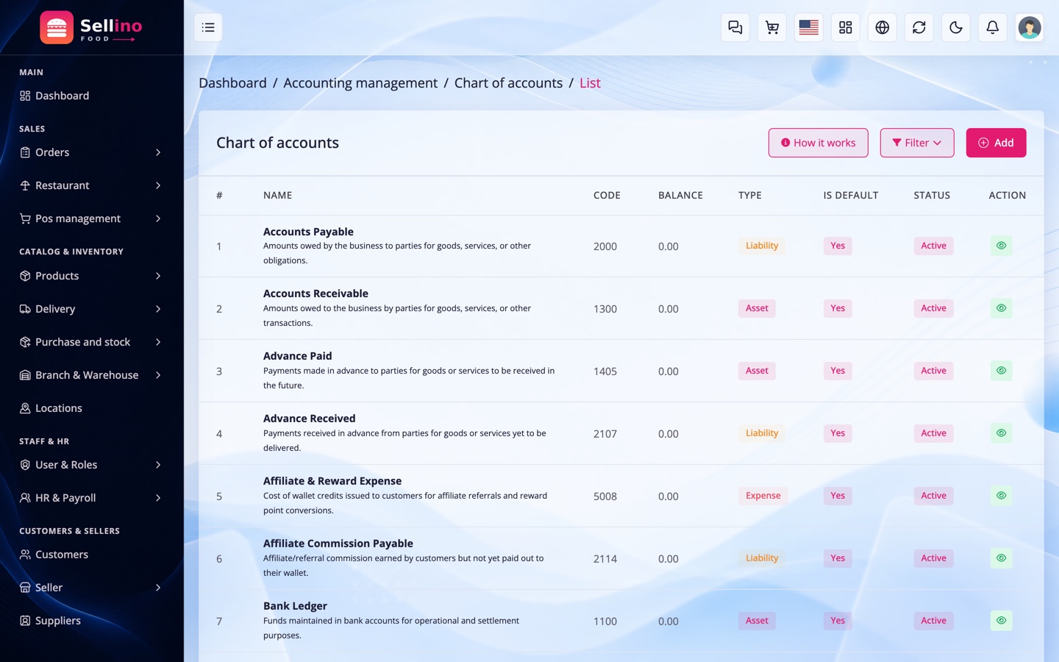The width and height of the screenshot is (1059, 662).
Task: Open the apps grid icon
Action: tap(846, 27)
